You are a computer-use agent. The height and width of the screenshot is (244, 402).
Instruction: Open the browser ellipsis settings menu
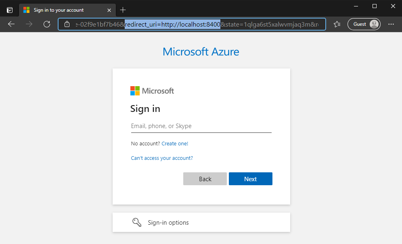tap(391, 24)
